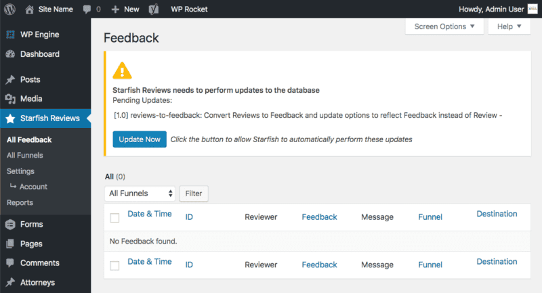Screen dimensions: 542x293
Task: Open Starfish Settings submenu item
Action: click(x=20, y=171)
